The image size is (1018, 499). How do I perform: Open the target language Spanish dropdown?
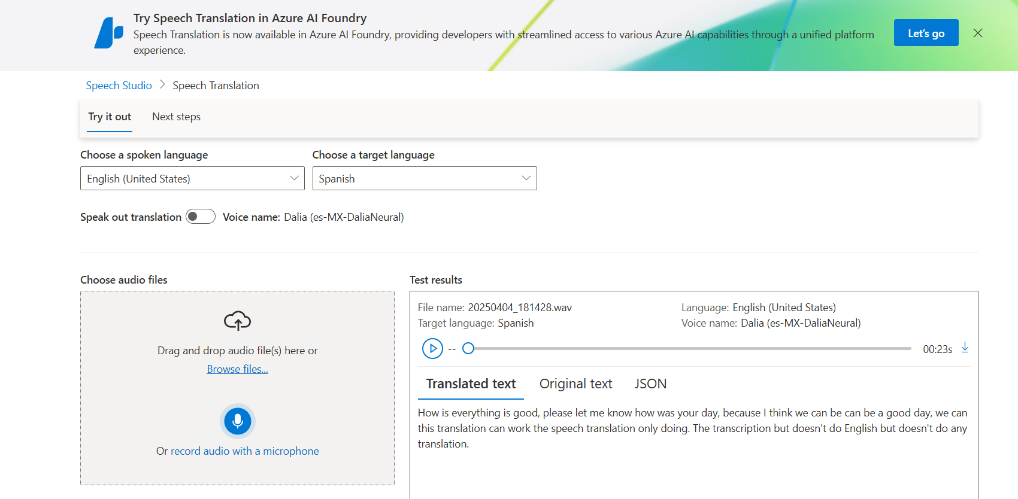425,178
